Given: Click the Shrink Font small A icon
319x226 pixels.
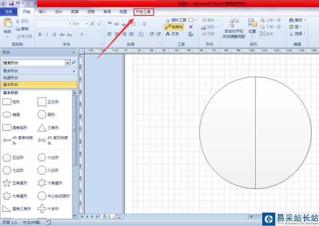Looking at the screenshot, I should [x=99, y=24].
